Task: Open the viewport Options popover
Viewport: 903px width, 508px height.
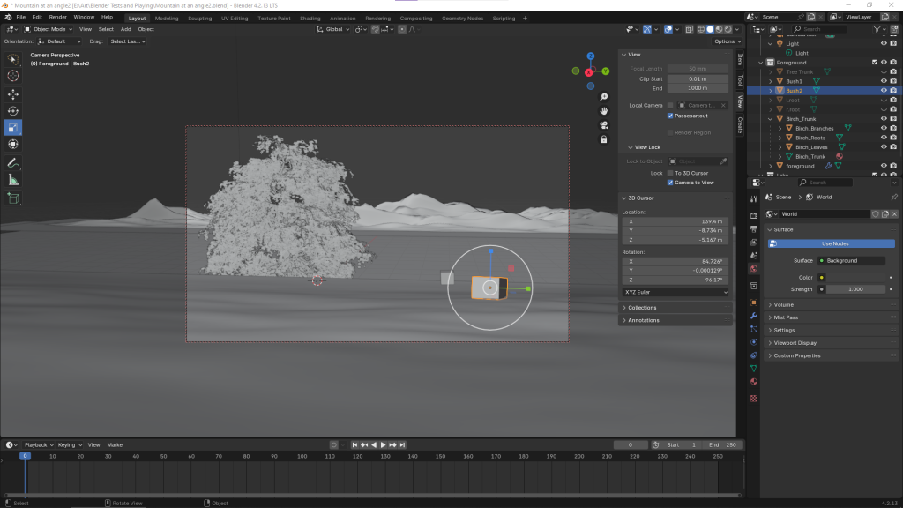Action: click(x=727, y=41)
